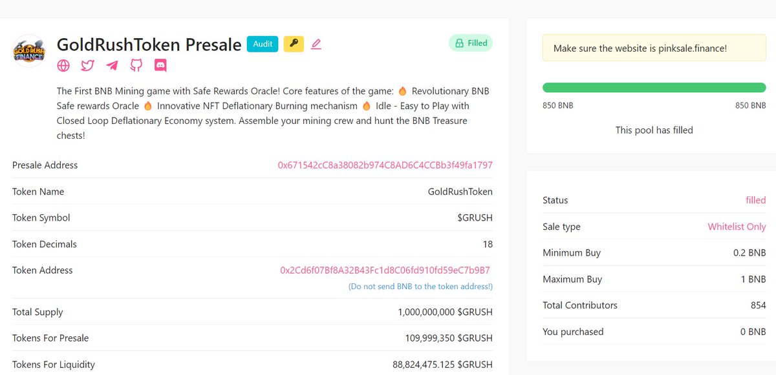This screenshot has height=375, width=776.
Task: Click the You purchased value '0 BNB'
Action: tap(754, 332)
